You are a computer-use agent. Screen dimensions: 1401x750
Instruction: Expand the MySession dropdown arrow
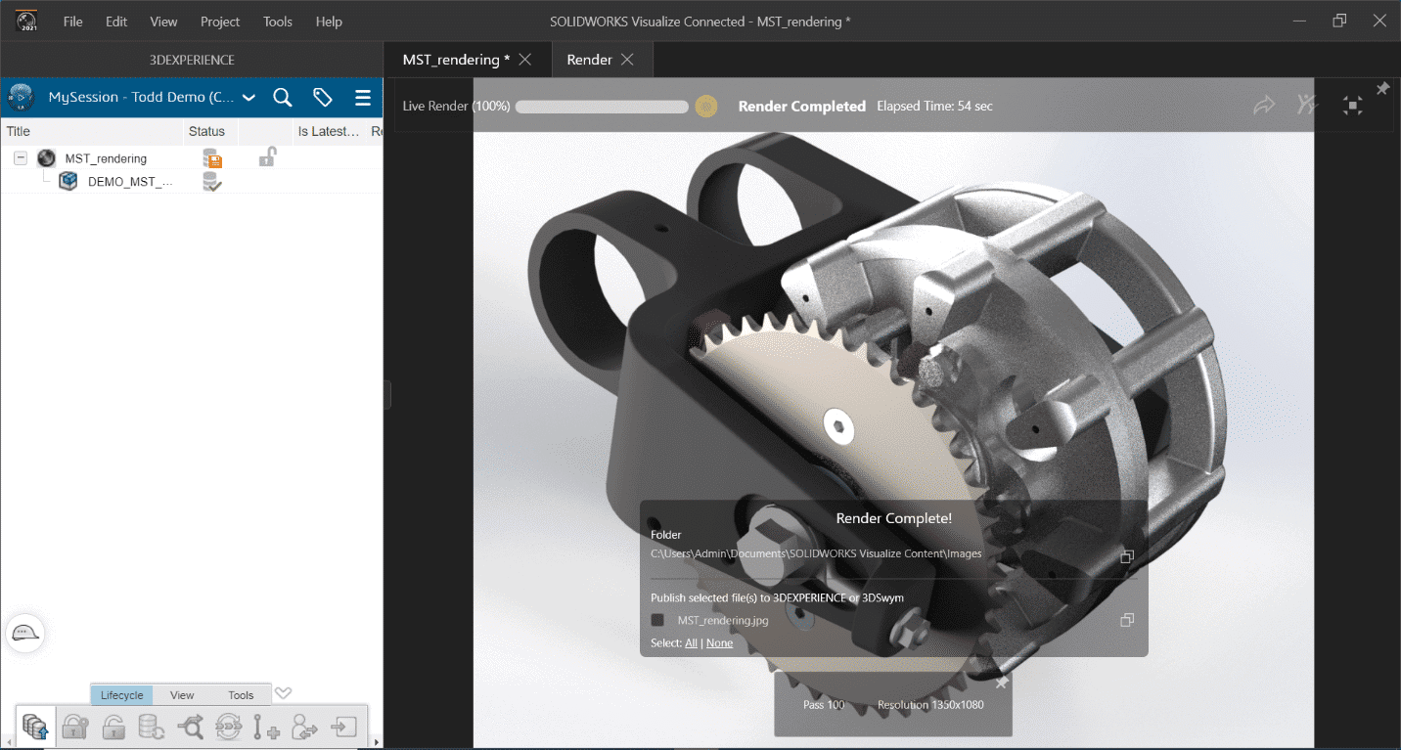click(x=249, y=98)
